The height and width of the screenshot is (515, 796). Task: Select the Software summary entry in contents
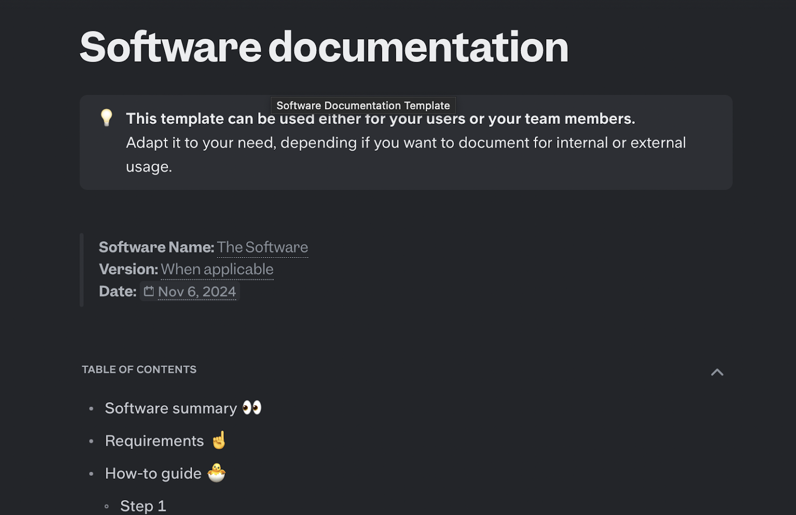(170, 408)
